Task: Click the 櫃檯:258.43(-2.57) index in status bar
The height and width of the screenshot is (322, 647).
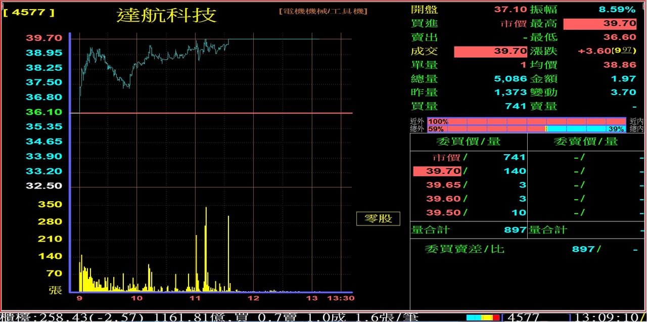Action: [72, 317]
